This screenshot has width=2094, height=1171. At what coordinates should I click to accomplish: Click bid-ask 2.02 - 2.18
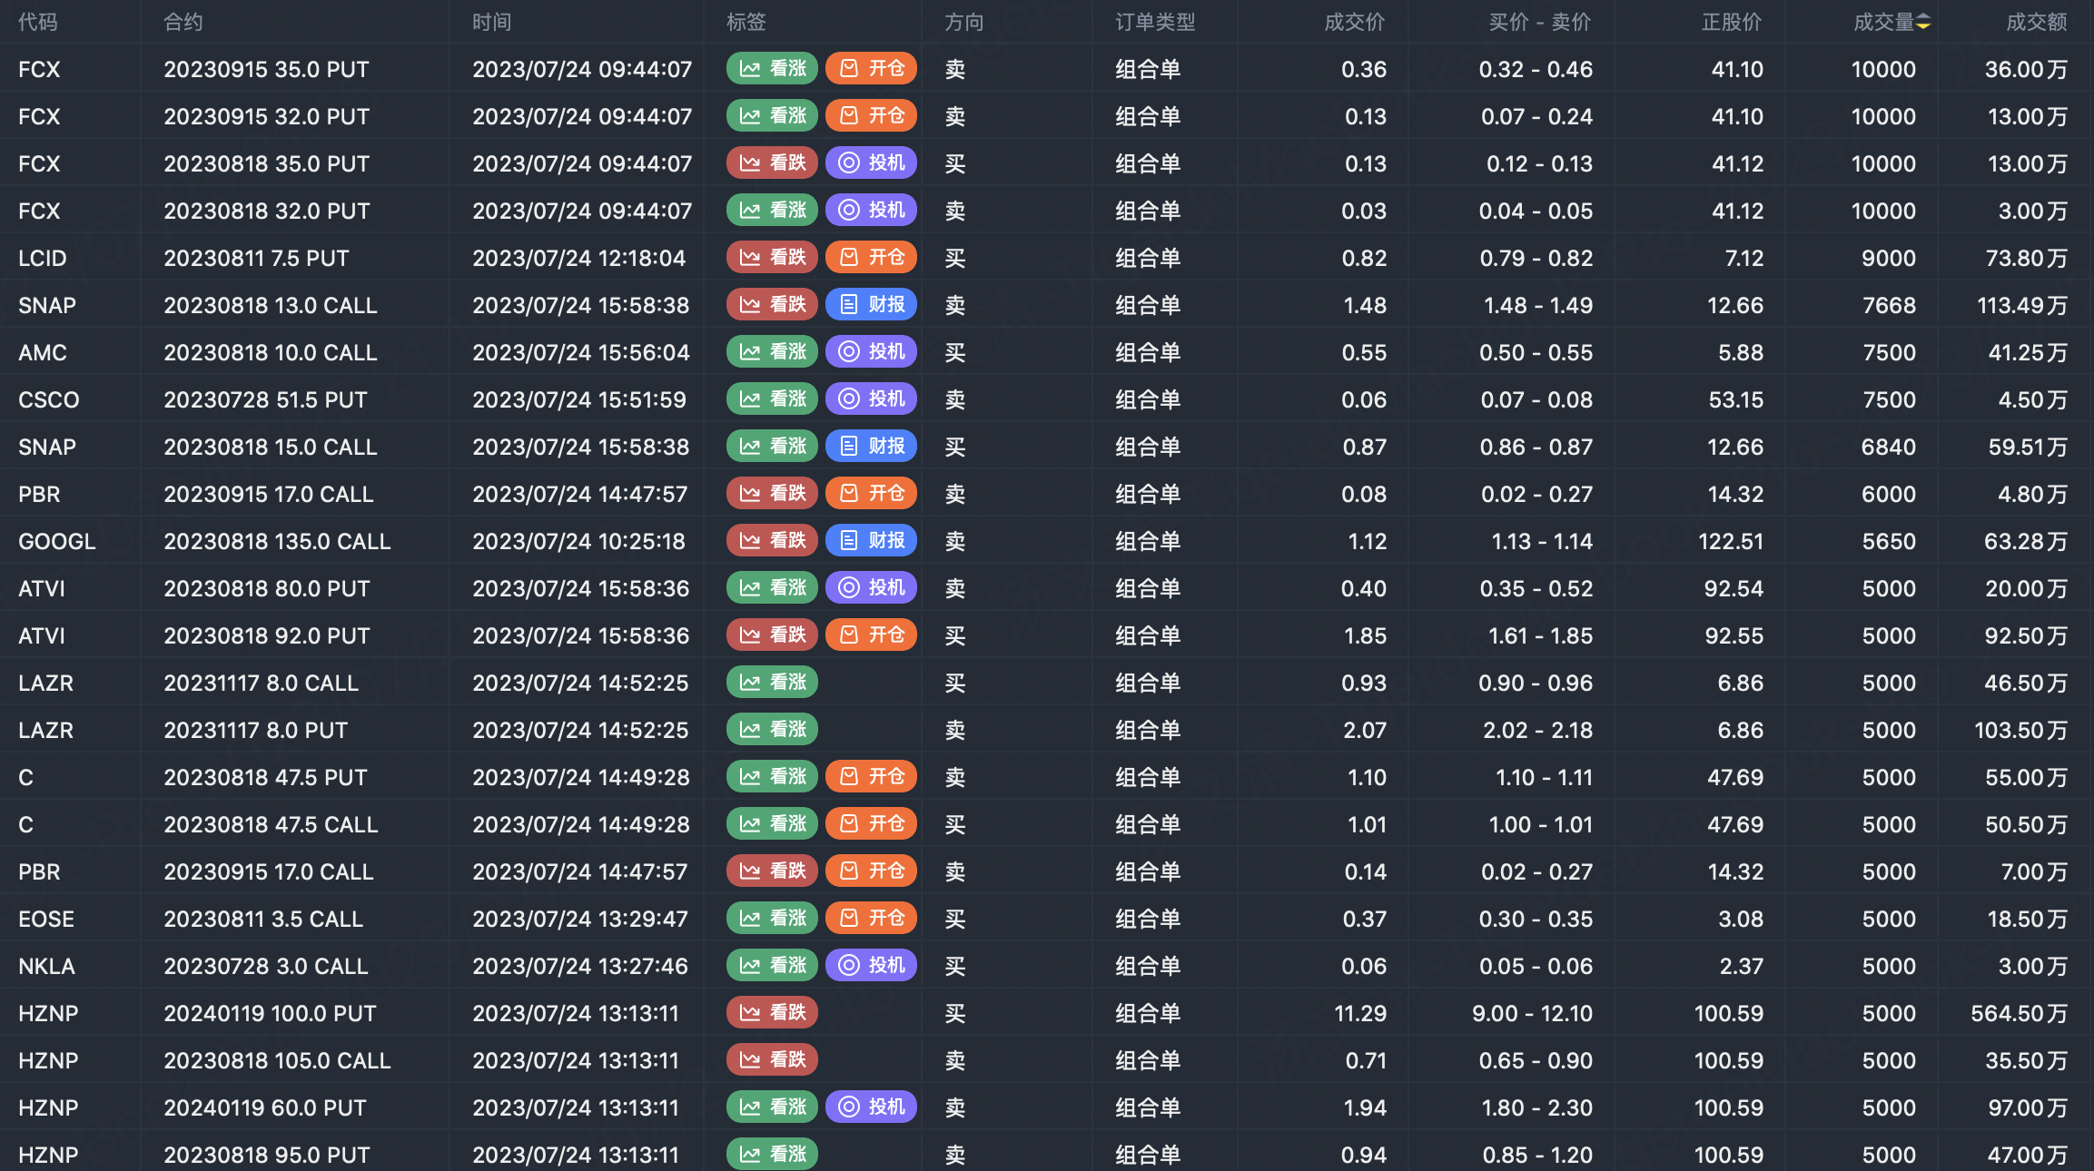click(1538, 731)
